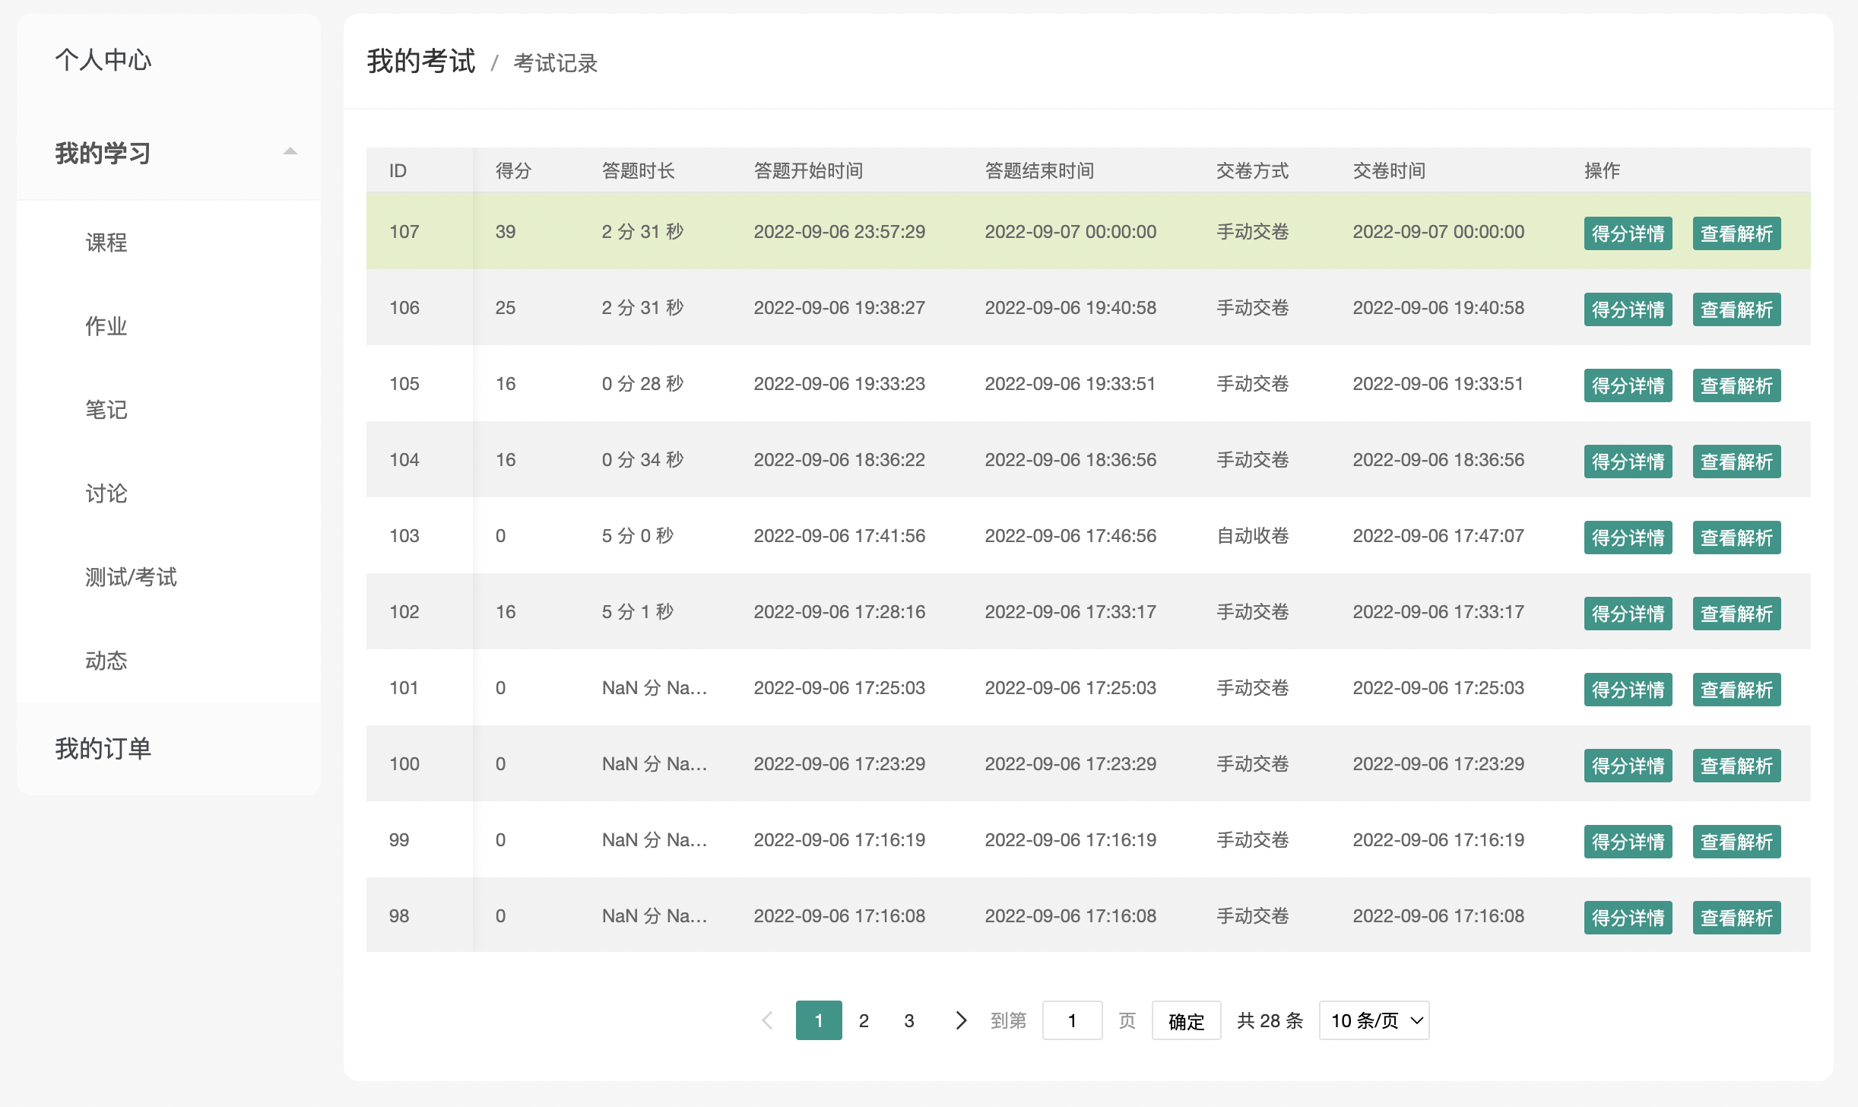This screenshot has width=1858, height=1107.
Task: Open 测试/考试 sidebar item
Action: coord(131,577)
